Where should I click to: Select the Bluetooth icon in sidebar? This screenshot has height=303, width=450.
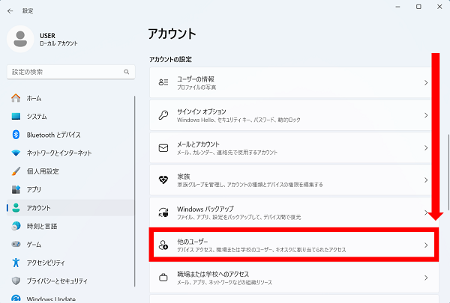point(16,135)
